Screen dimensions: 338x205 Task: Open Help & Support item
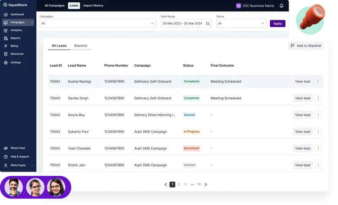16,157
